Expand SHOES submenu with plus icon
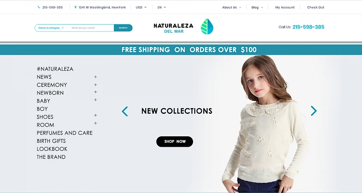Screen dimensions: 362x193 click(95, 115)
